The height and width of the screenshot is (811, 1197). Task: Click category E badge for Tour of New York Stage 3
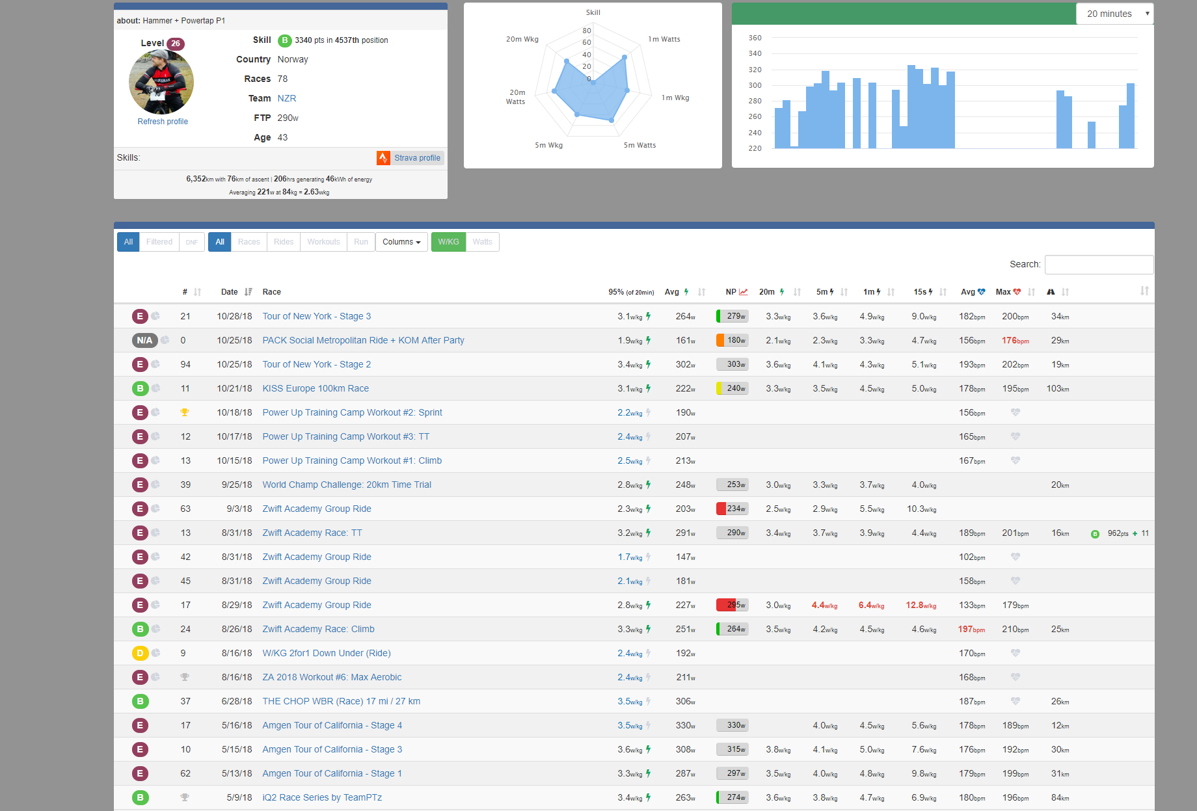point(140,316)
